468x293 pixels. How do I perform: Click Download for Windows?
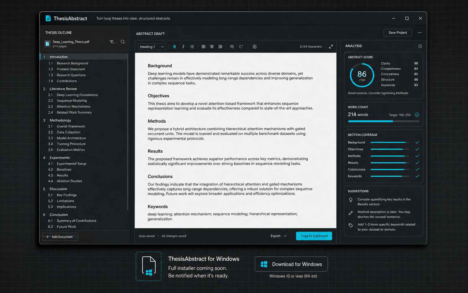pos(291,264)
